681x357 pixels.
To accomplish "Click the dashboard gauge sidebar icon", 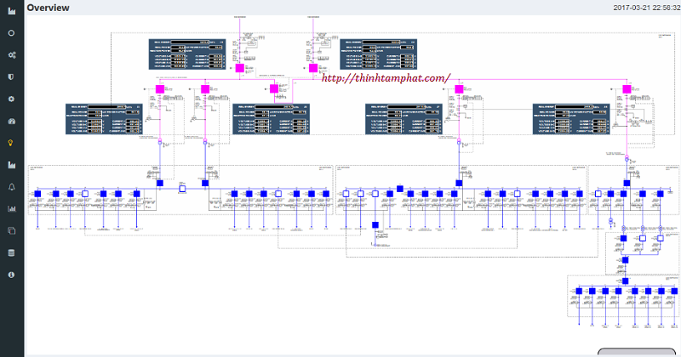I will click(x=12, y=121).
